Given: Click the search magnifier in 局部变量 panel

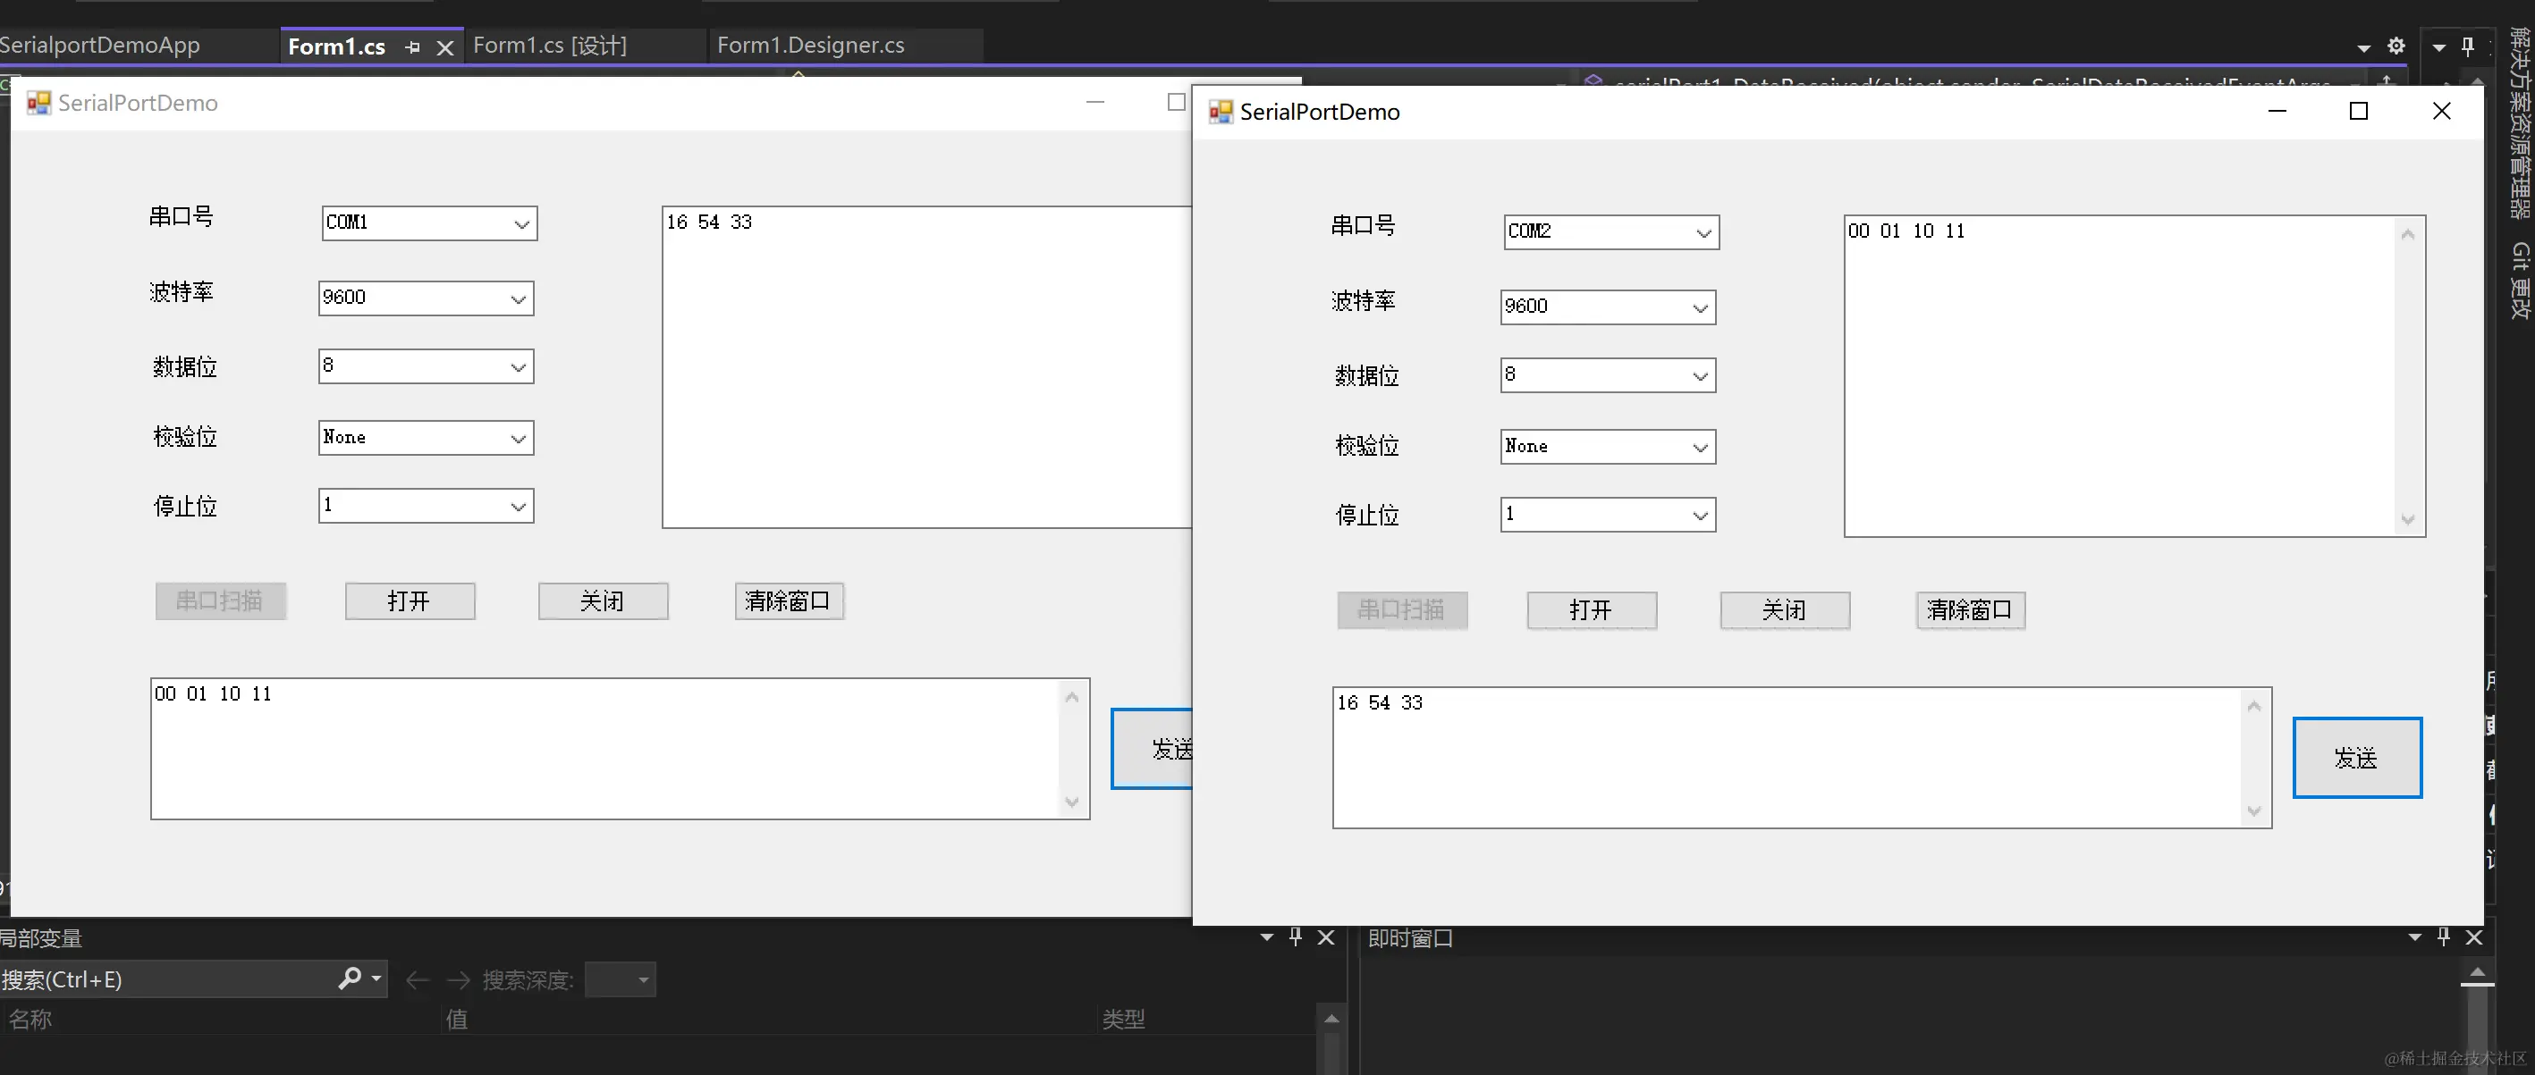Looking at the screenshot, I should (x=350, y=978).
